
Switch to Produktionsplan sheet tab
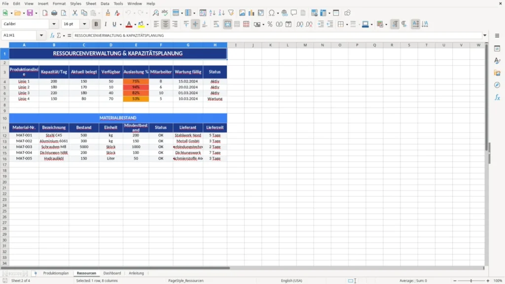[x=56, y=273]
